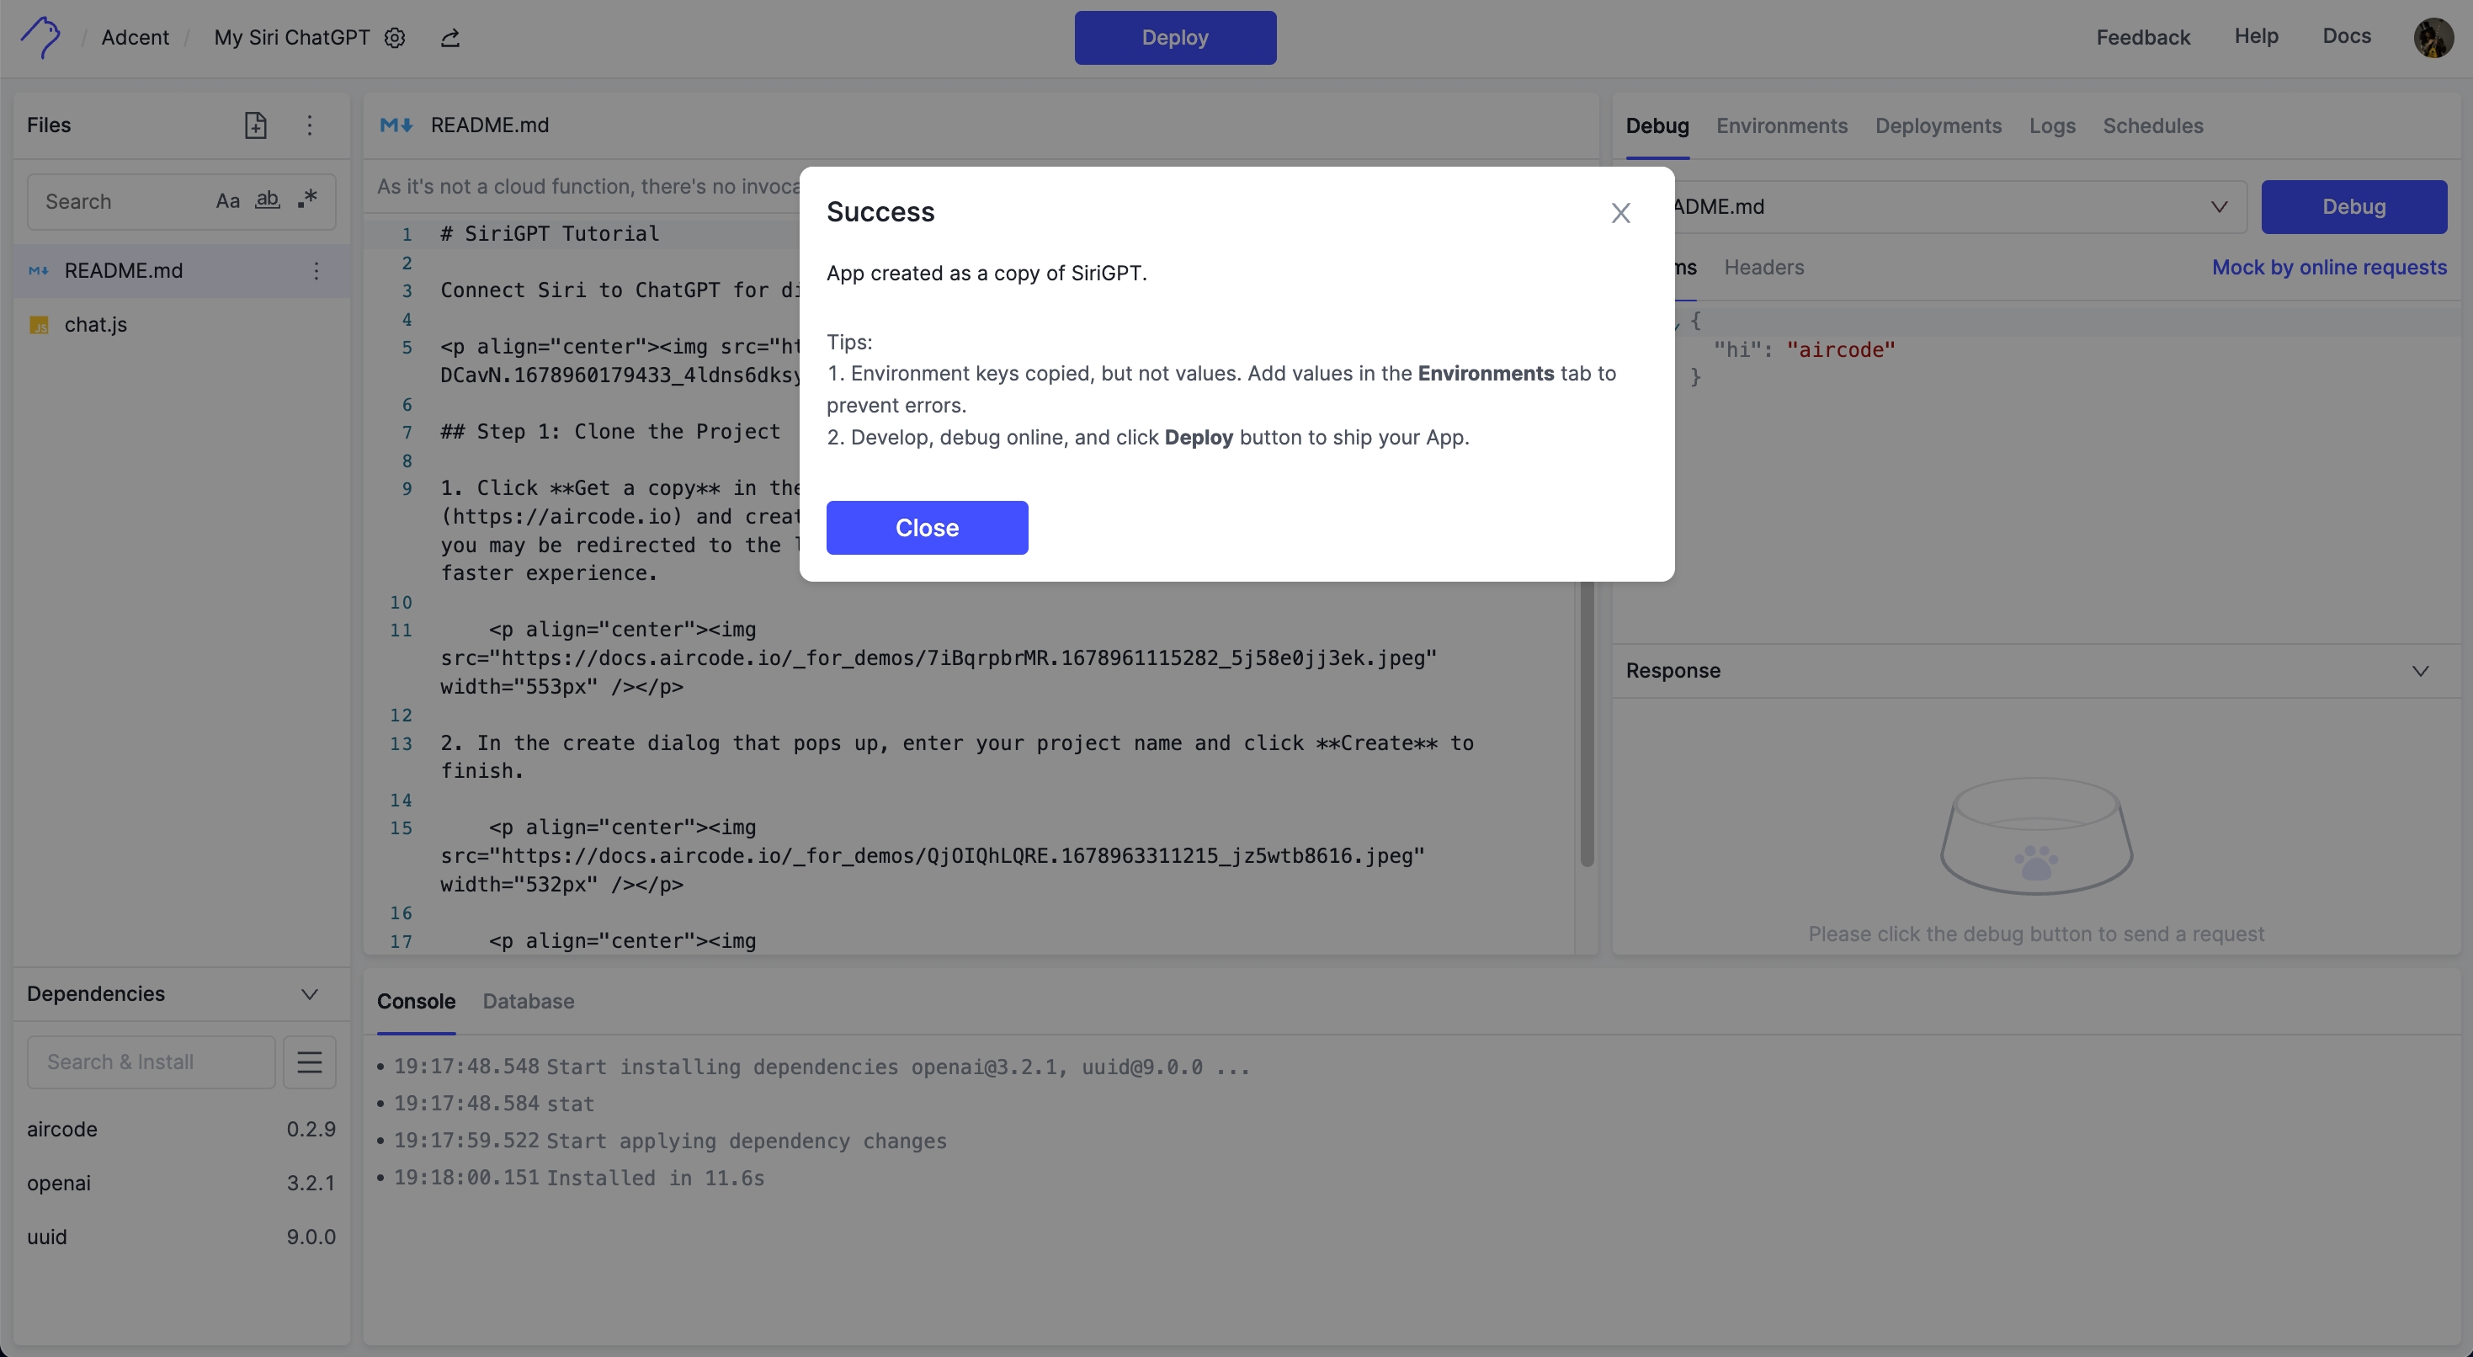Open the Schedules tab
2473x1357 pixels.
click(2153, 125)
